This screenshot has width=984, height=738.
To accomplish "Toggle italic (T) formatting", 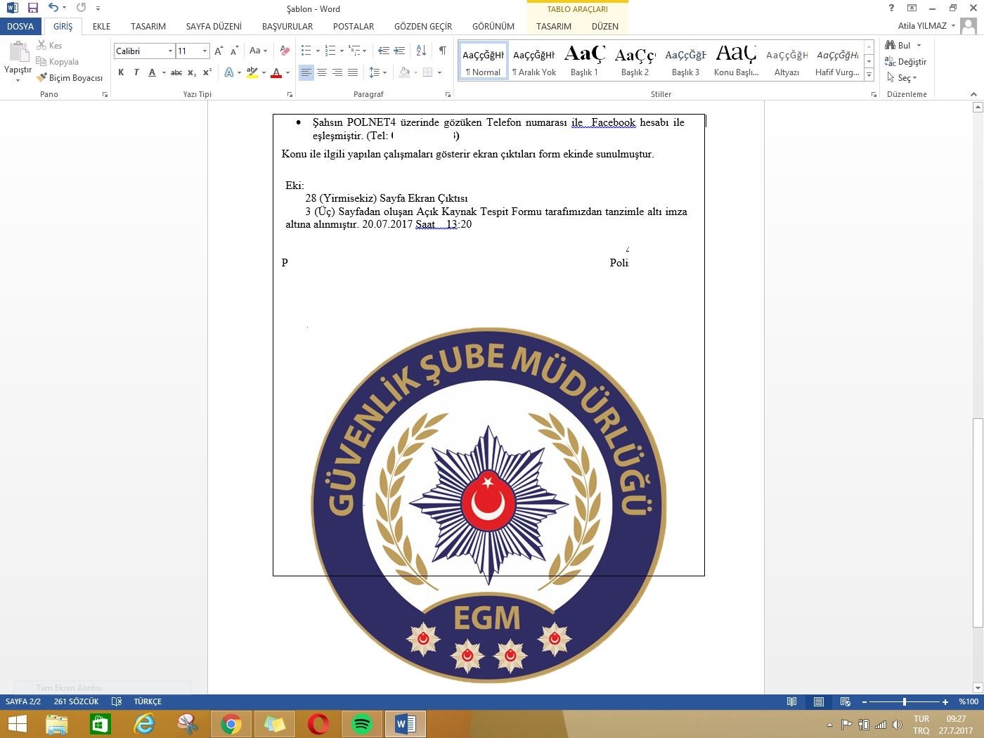I will click(136, 72).
